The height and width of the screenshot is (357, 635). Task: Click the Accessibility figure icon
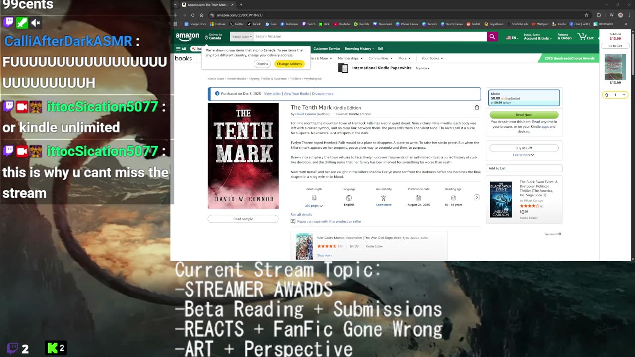(x=383, y=198)
